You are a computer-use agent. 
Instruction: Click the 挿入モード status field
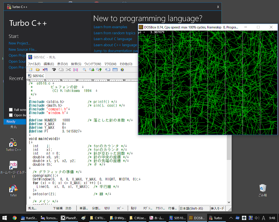(x=217, y=208)
